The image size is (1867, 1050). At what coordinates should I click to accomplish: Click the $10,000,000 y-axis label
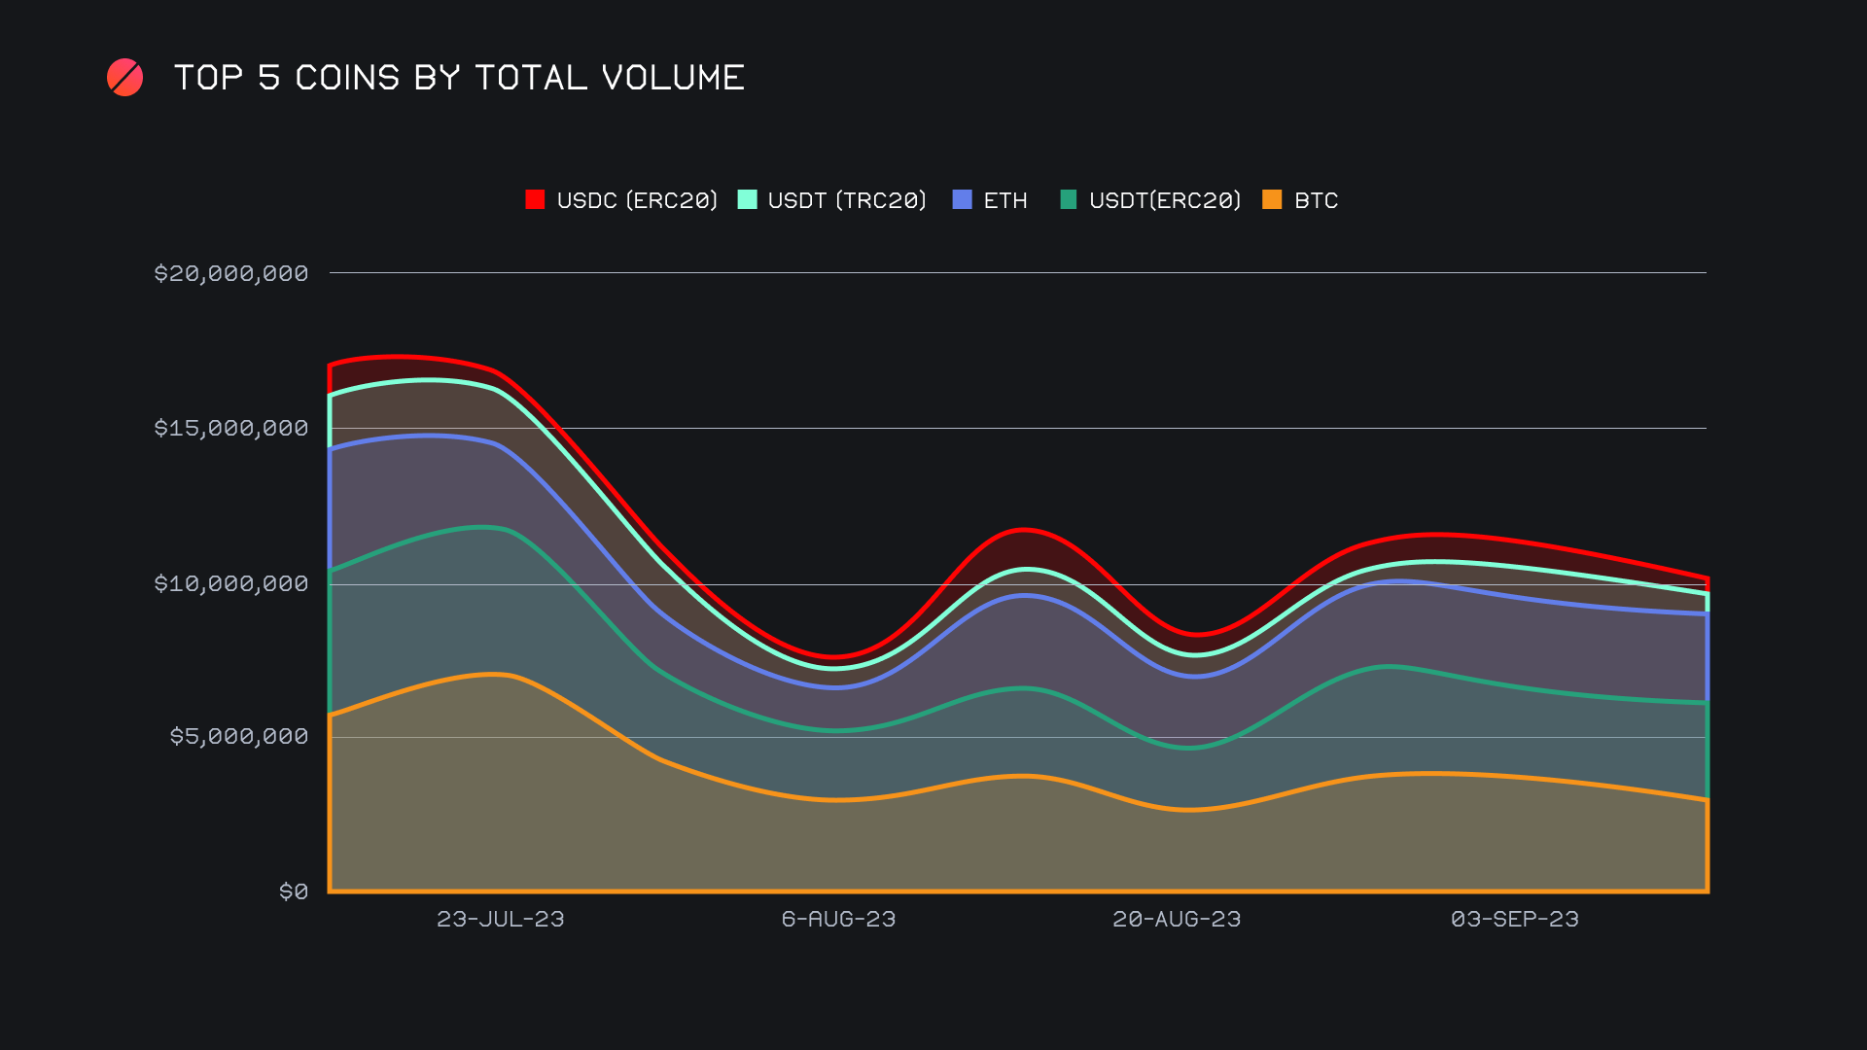click(x=230, y=583)
